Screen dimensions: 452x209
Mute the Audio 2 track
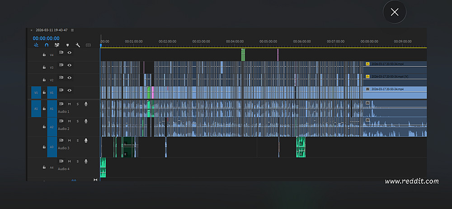[69, 121]
